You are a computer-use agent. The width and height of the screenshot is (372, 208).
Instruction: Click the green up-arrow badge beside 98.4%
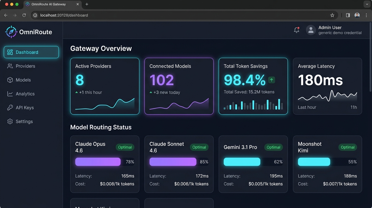coord(272,80)
